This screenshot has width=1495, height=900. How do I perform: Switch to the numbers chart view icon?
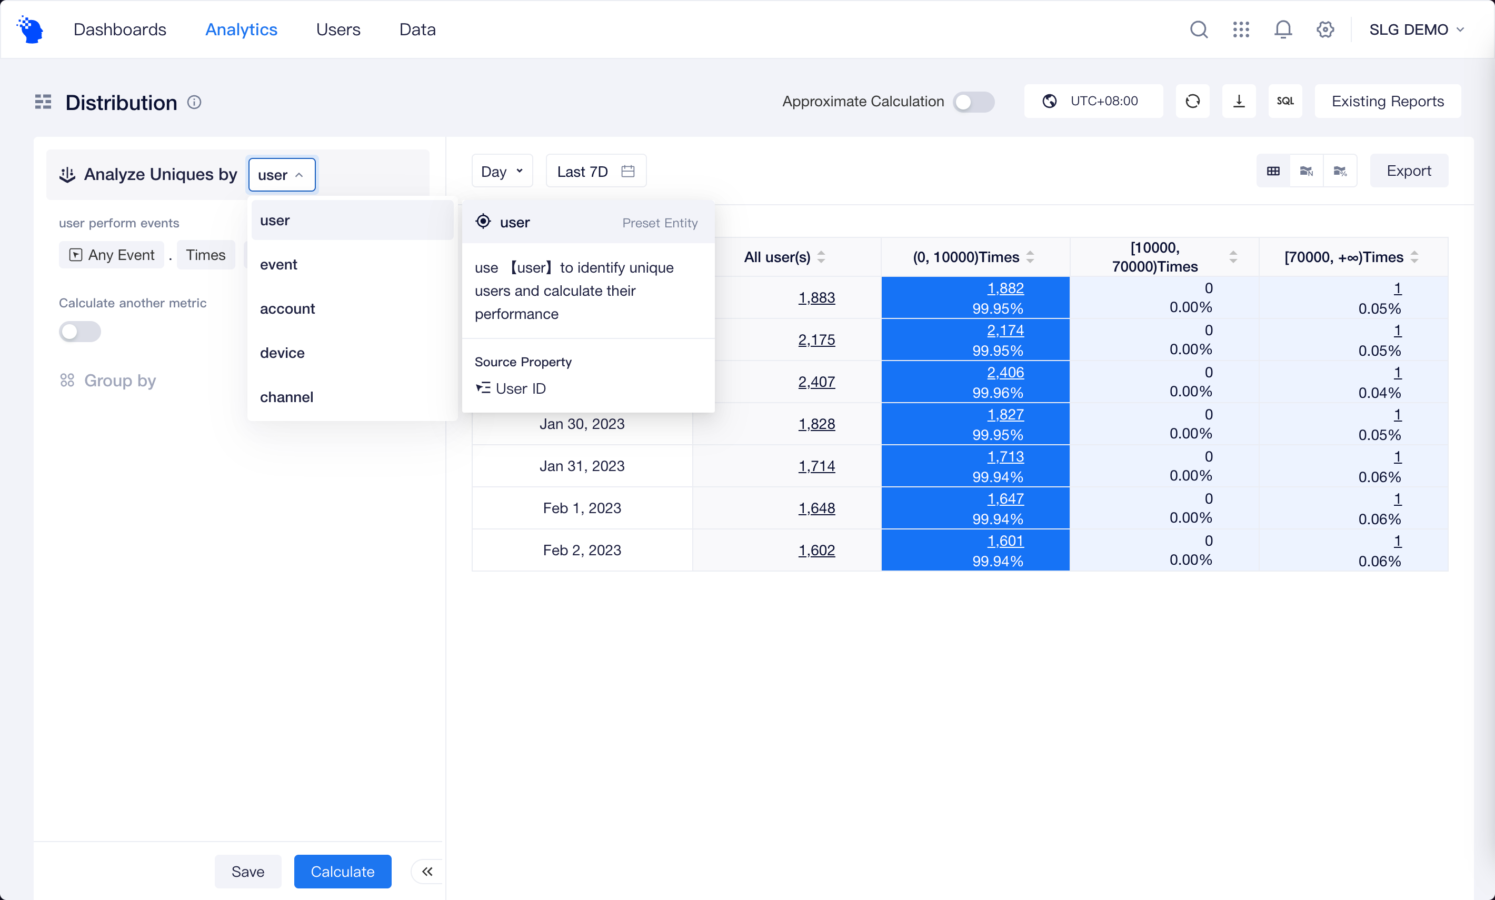tap(1307, 171)
